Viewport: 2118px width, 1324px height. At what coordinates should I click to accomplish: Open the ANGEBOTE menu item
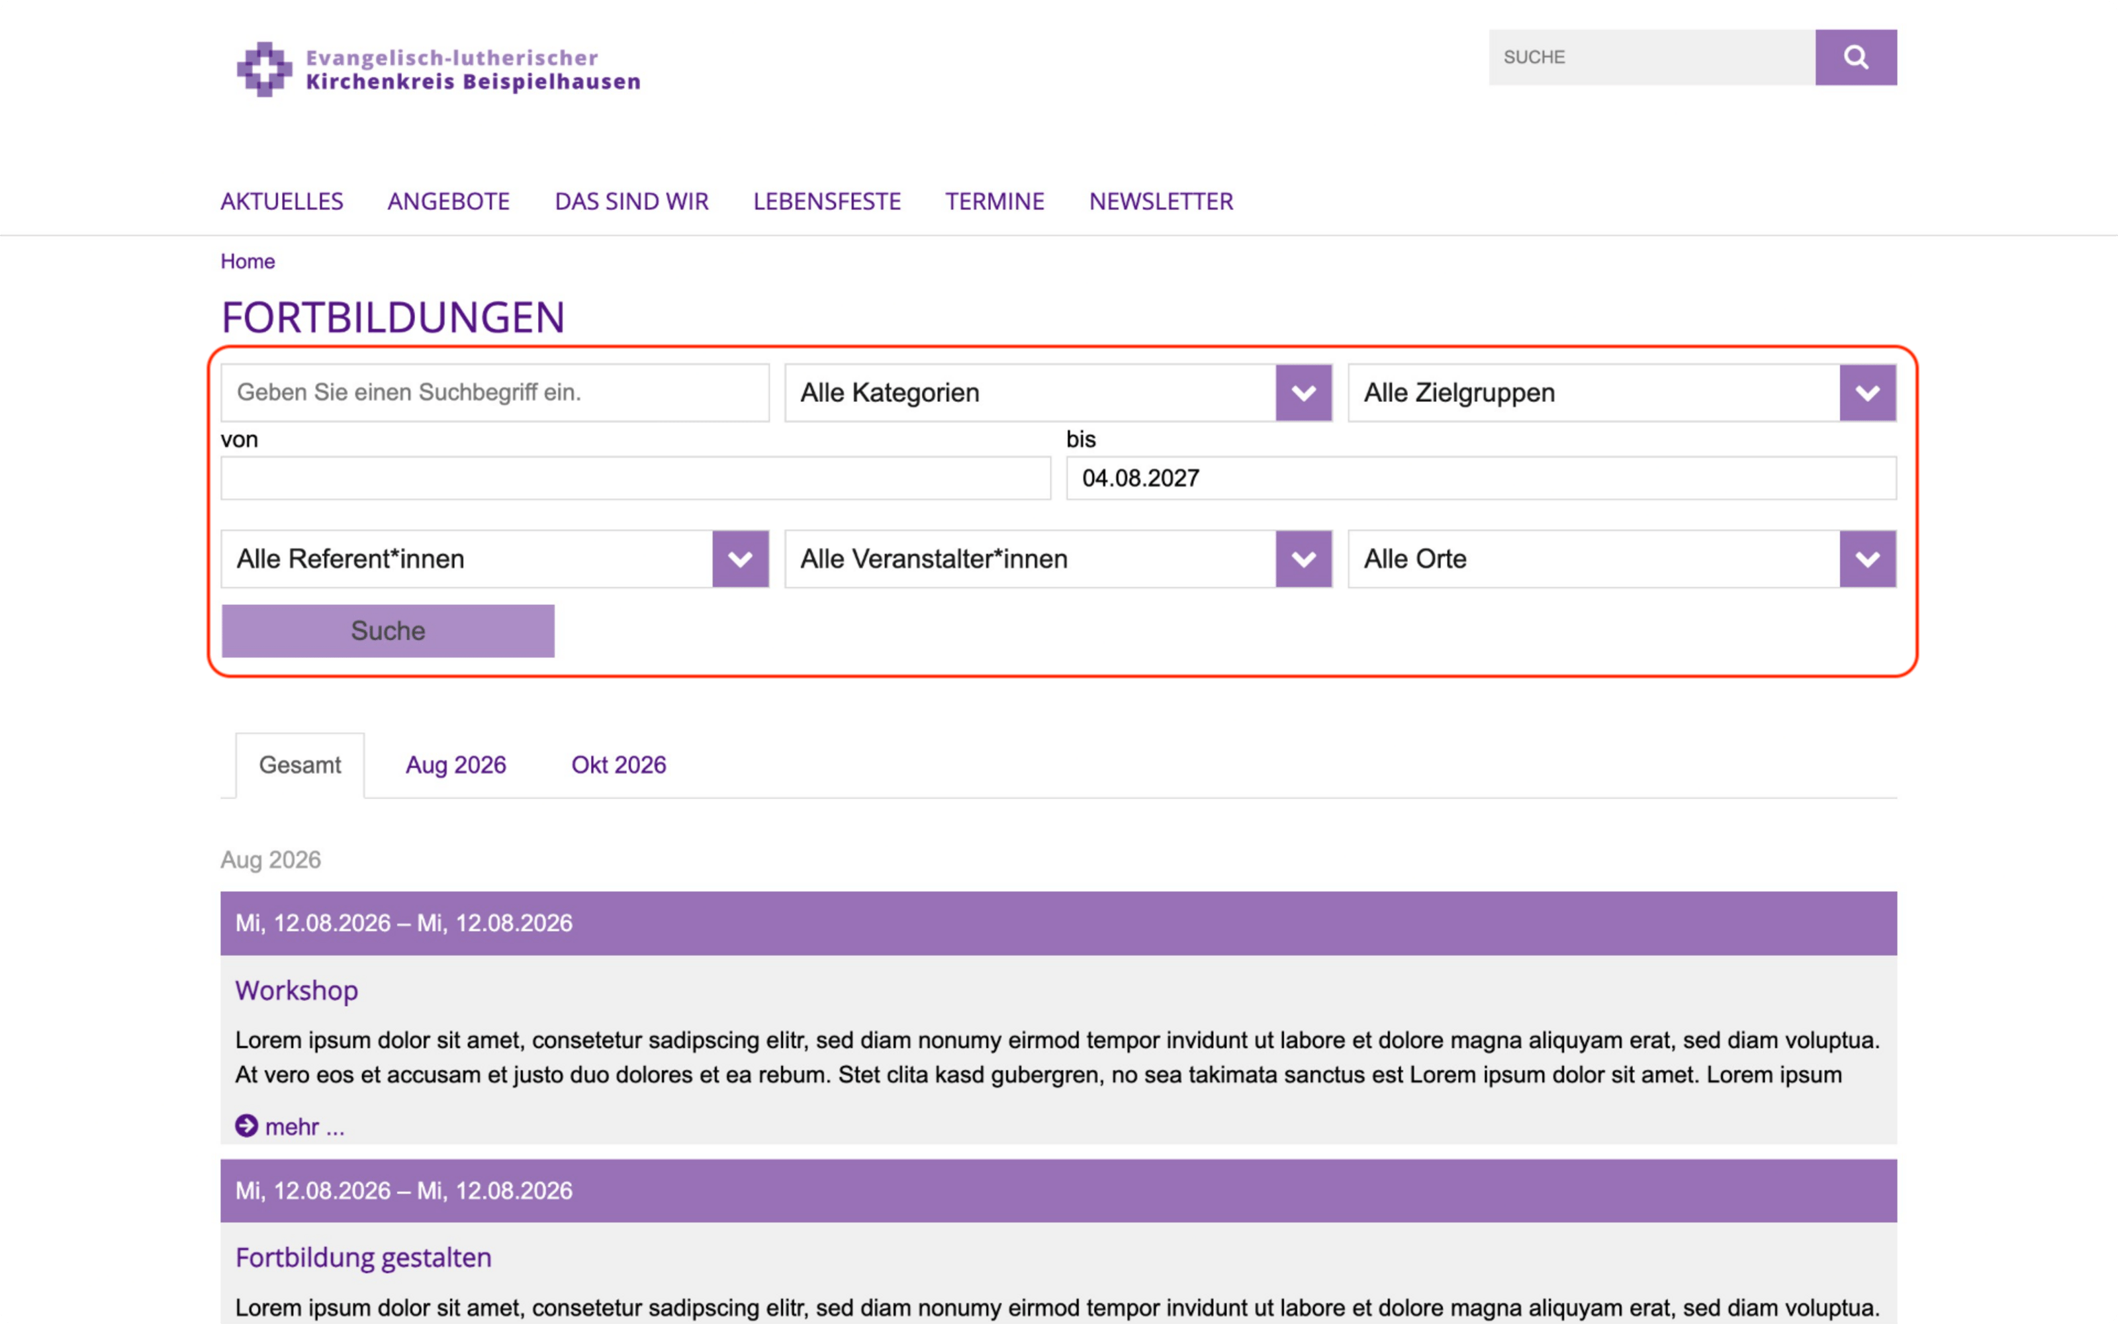point(449,201)
